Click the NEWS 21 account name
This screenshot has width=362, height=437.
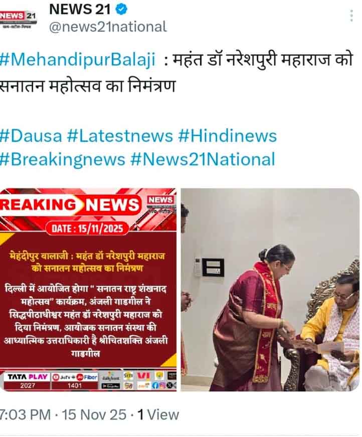80,10
